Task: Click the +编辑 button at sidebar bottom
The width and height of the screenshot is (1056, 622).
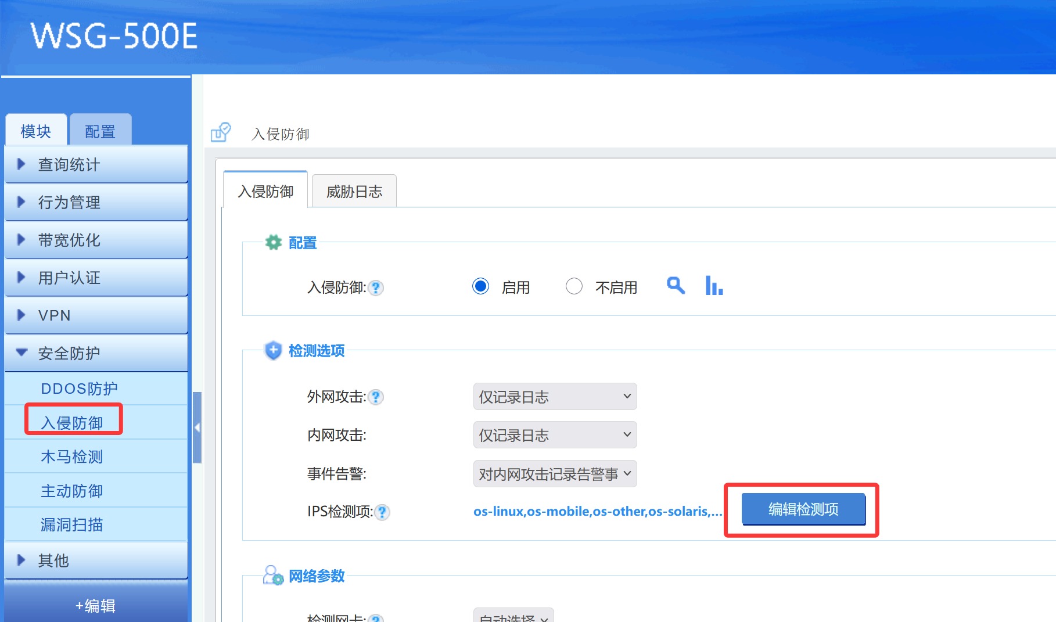Action: pyautogui.click(x=96, y=606)
